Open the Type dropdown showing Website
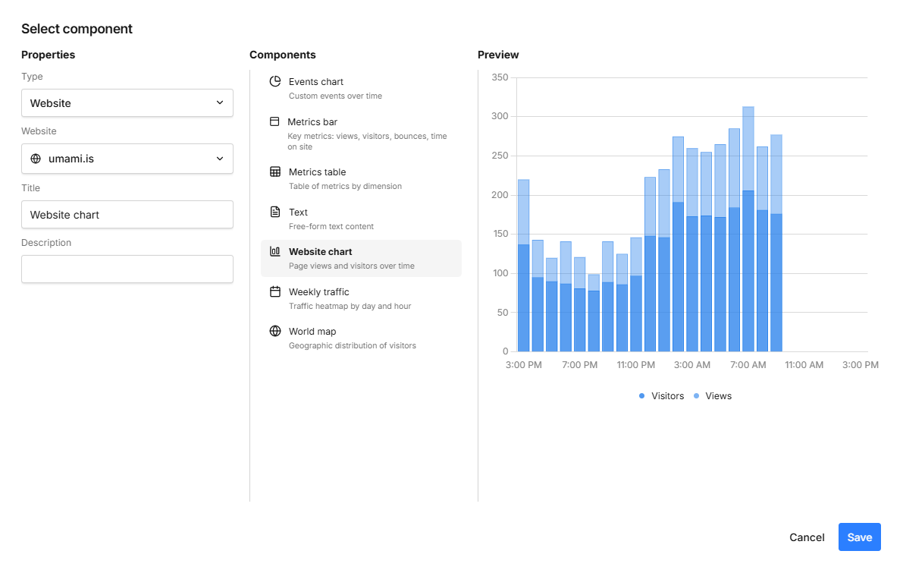This screenshot has height=573, width=903. [127, 103]
